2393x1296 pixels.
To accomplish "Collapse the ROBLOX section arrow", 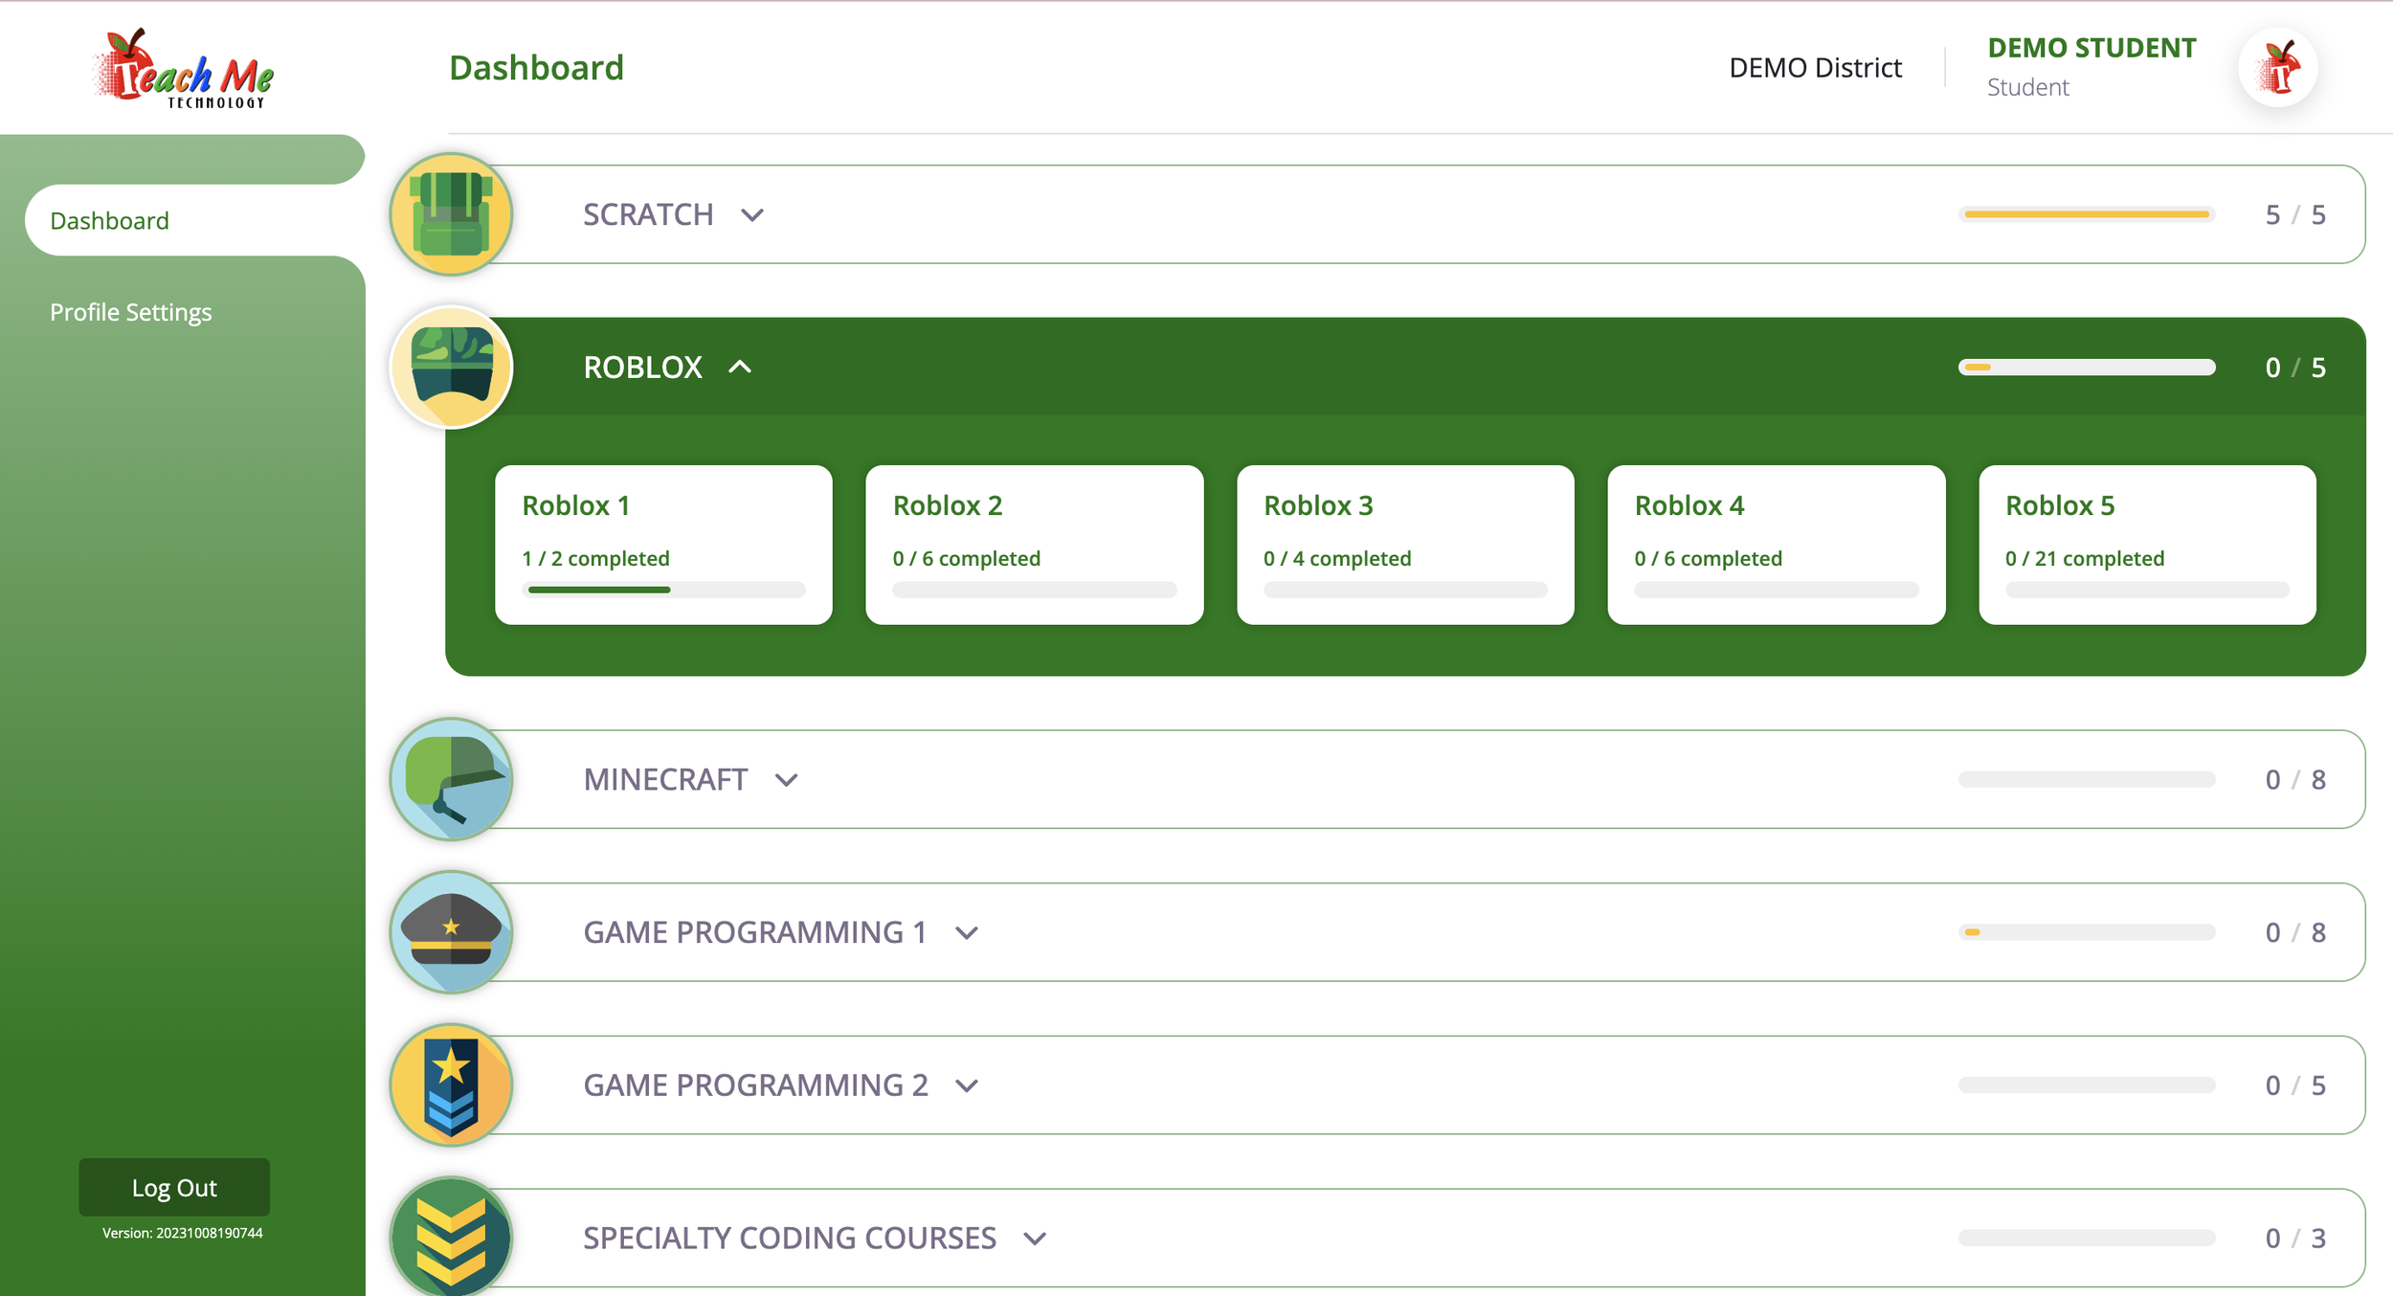I will [740, 368].
